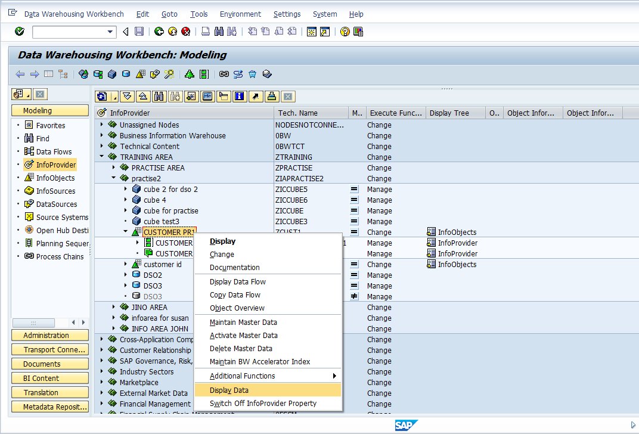Expand the PRACTISE AREA tree node

click(x=113, y=168)
